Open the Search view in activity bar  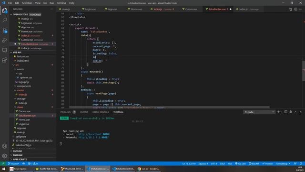click(x=5, y=20)
